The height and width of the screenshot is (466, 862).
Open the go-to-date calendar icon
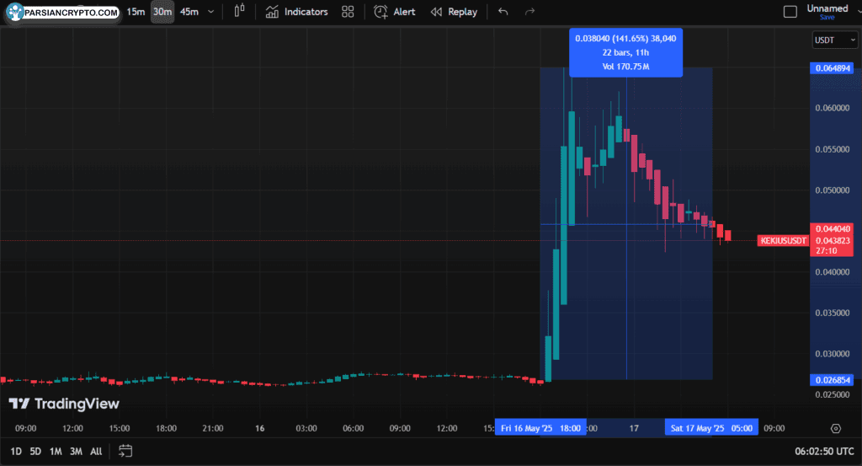click(x=125, y=451)
